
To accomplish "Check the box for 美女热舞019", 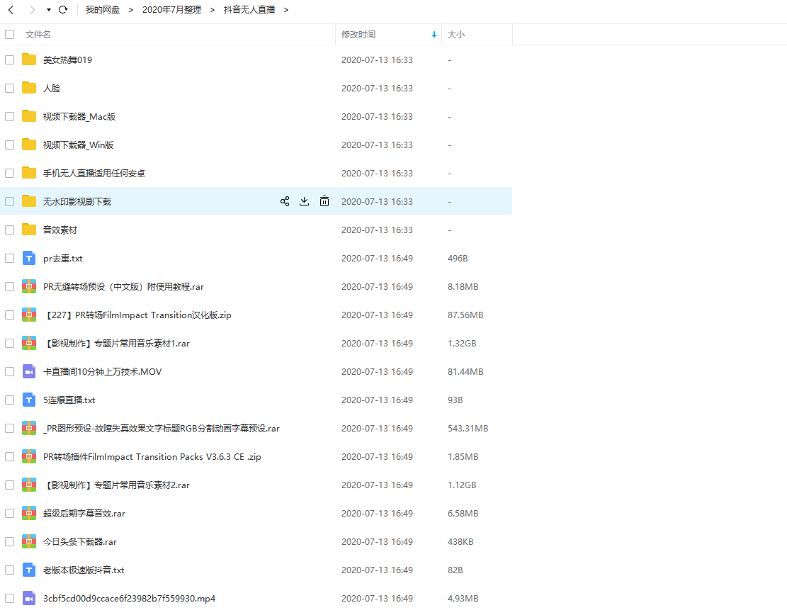I will (x=9, y=60).
